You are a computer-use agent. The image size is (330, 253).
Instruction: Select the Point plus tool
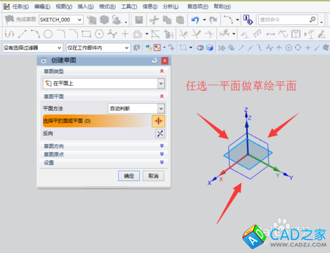click(125, 34)
